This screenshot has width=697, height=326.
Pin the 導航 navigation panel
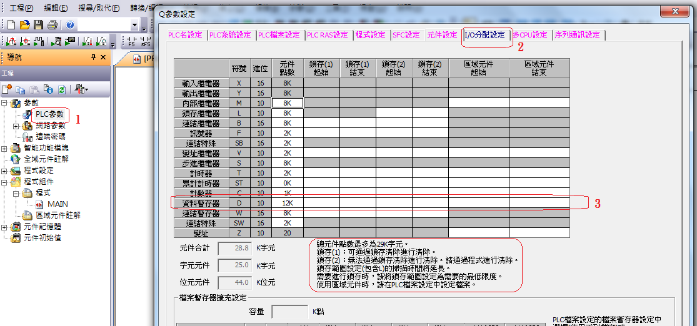click(94, 57)
